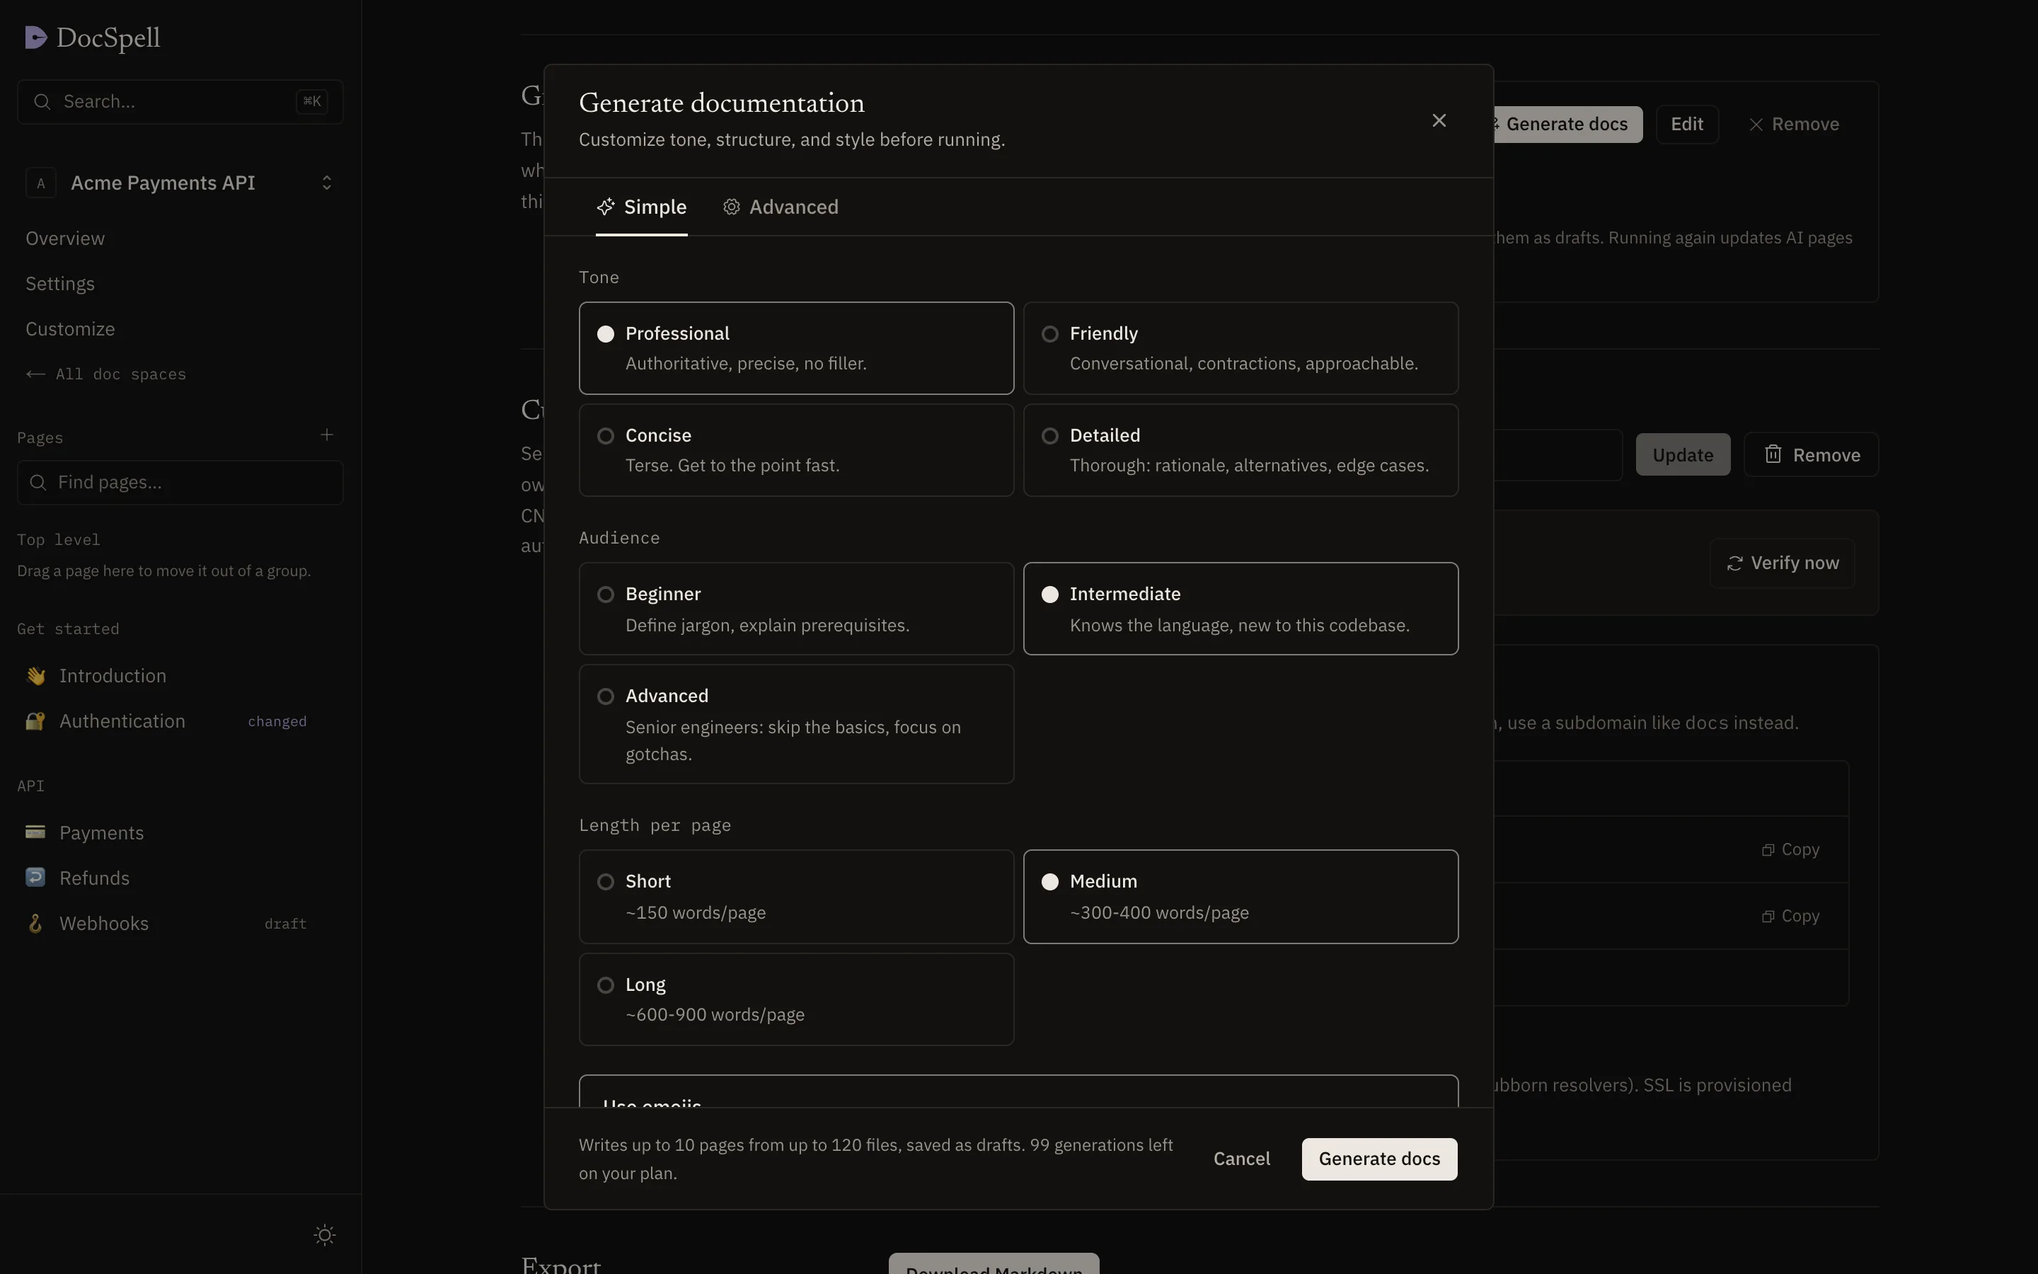
Task: Choose the Concise tone
Action: [796, 450]
